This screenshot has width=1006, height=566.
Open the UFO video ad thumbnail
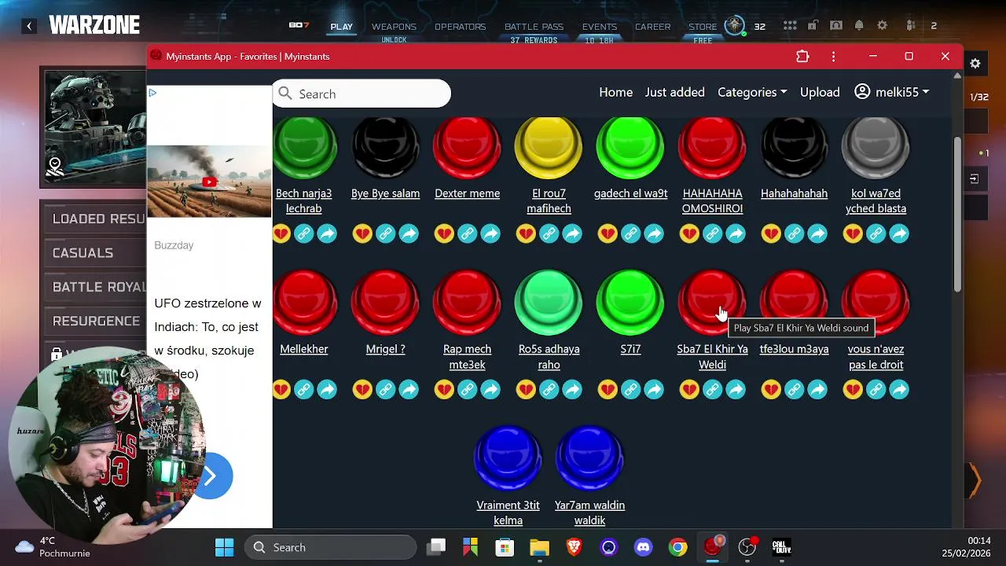click(x=209, y=182)
